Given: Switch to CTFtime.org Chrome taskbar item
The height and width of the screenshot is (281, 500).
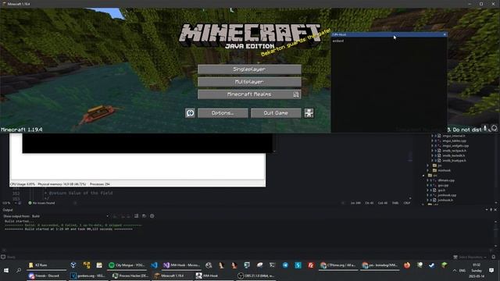Looking at the screenshot, I should [338, 265].
